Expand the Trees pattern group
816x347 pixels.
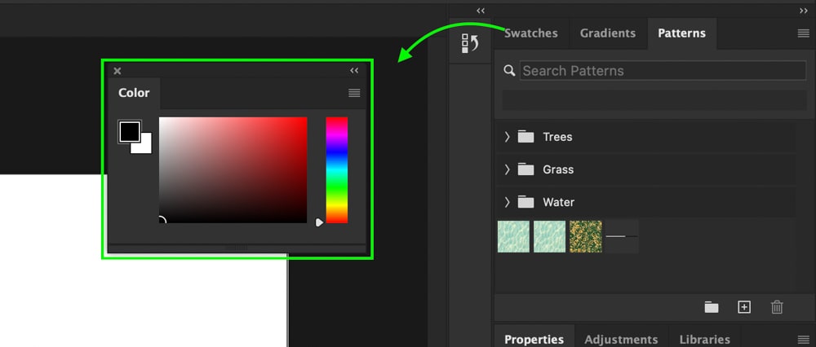(x=507, y=137)
